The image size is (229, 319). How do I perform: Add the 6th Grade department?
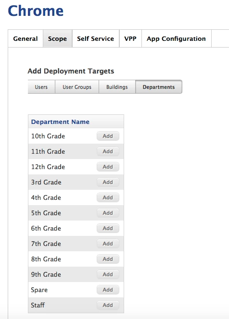point(108,228)
